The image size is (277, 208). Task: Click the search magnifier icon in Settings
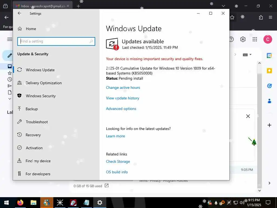click(91, 41)
